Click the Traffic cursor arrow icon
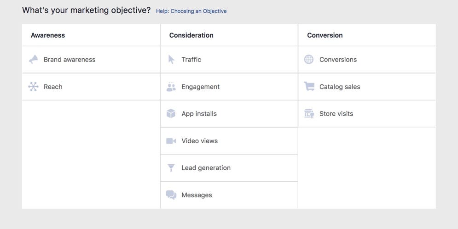The height and width of the screenshot is (229, 458). coord(171,59)
